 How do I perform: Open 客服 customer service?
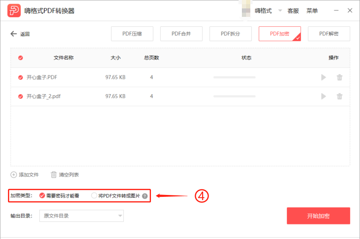[x=293, y=11]
